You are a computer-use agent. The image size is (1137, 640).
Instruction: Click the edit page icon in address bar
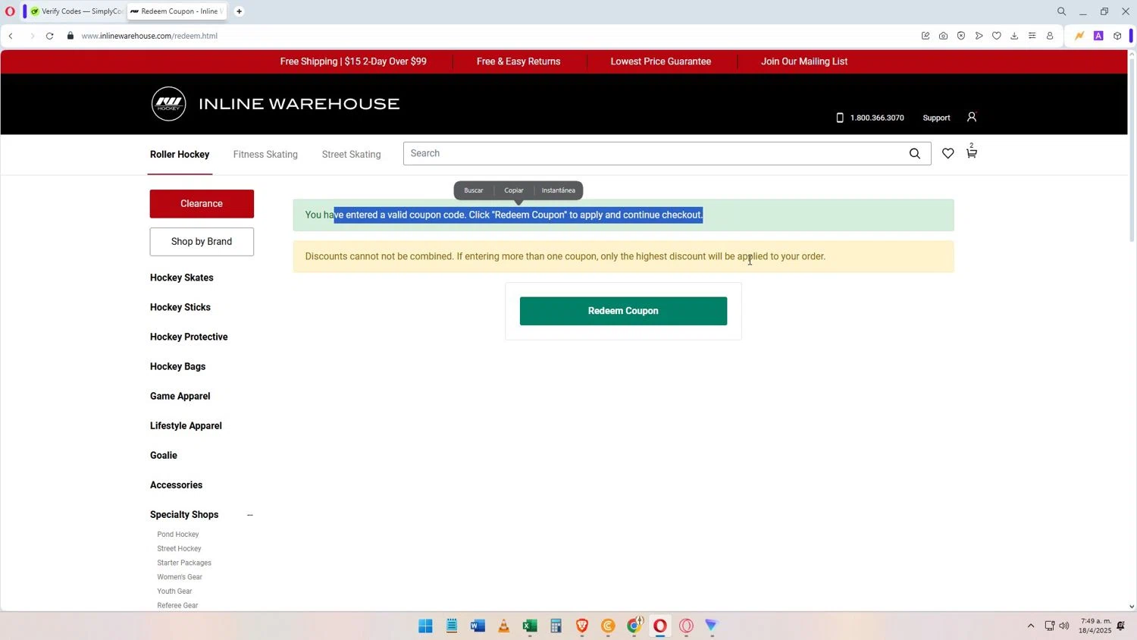(x=926, y=36)
